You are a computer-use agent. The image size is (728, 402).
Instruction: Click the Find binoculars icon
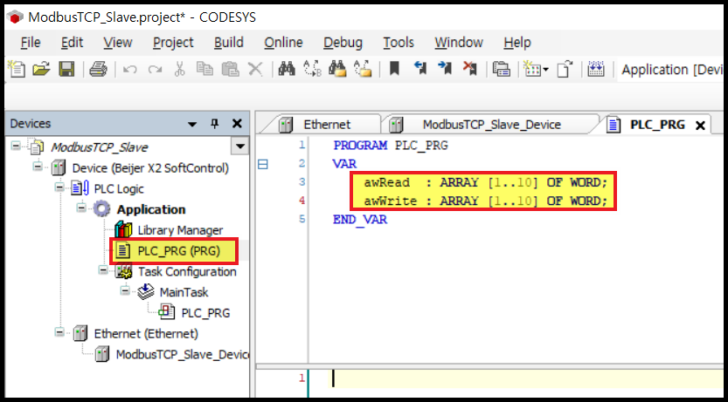tap(287, 70)
